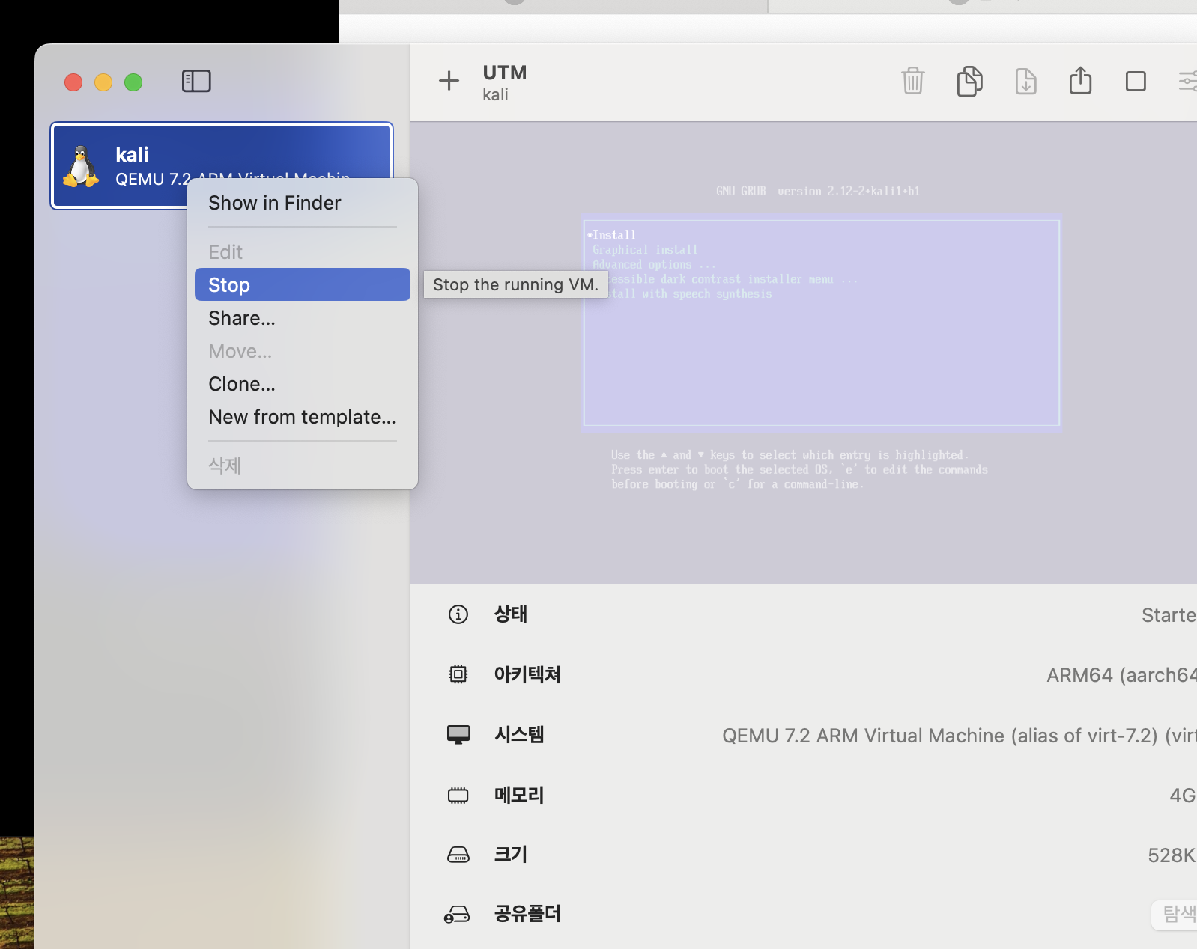Choose Show in Finder from context menu
The height and width of the screenshot is (949, 1197).
(x=303, y=203)
